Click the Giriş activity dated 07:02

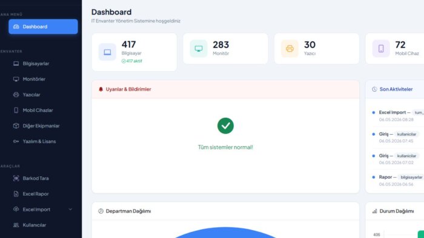pyautogui.click(x=398, y=159)
